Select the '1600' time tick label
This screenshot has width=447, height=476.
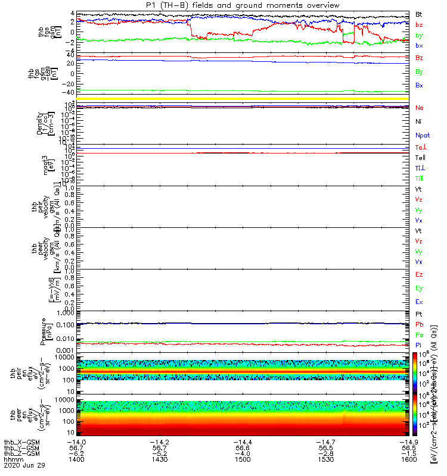[409, 459]
